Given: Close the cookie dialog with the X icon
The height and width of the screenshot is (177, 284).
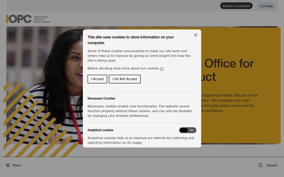Looking at the screenshot, I should coord(195,35).
